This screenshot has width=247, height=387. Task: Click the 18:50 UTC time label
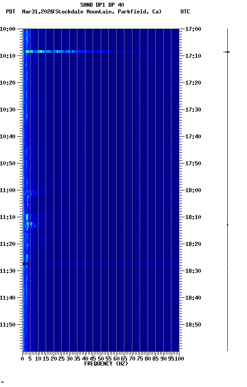tap(193, 325)
